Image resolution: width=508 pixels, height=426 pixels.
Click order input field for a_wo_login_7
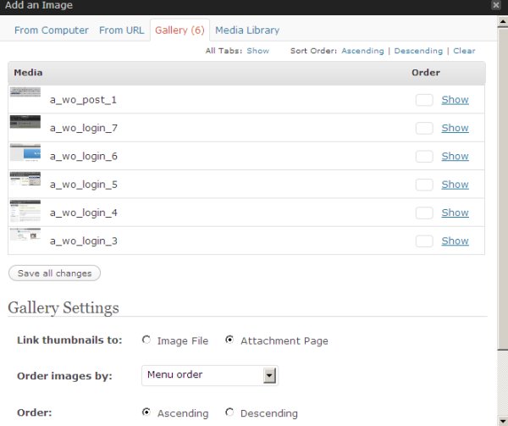(x=424, y=129)
